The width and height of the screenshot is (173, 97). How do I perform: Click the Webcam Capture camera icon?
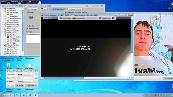pos(8,37)
